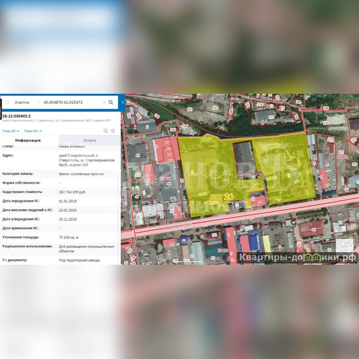
Task: Switch to the Информация tab
Action: [x=28, y=140]
